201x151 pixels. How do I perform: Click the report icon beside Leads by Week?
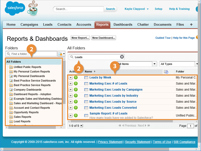point(86,78)
